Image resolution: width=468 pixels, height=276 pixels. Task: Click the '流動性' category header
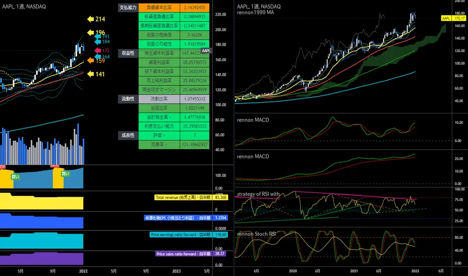pos(128,99)
